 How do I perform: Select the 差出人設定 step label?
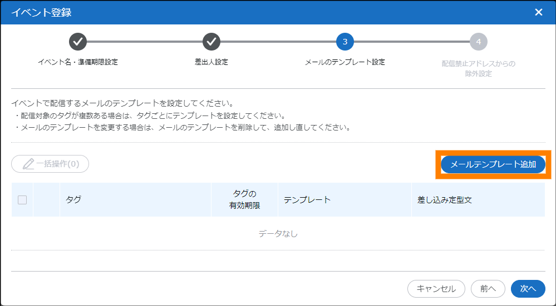(x=211, y=62)
